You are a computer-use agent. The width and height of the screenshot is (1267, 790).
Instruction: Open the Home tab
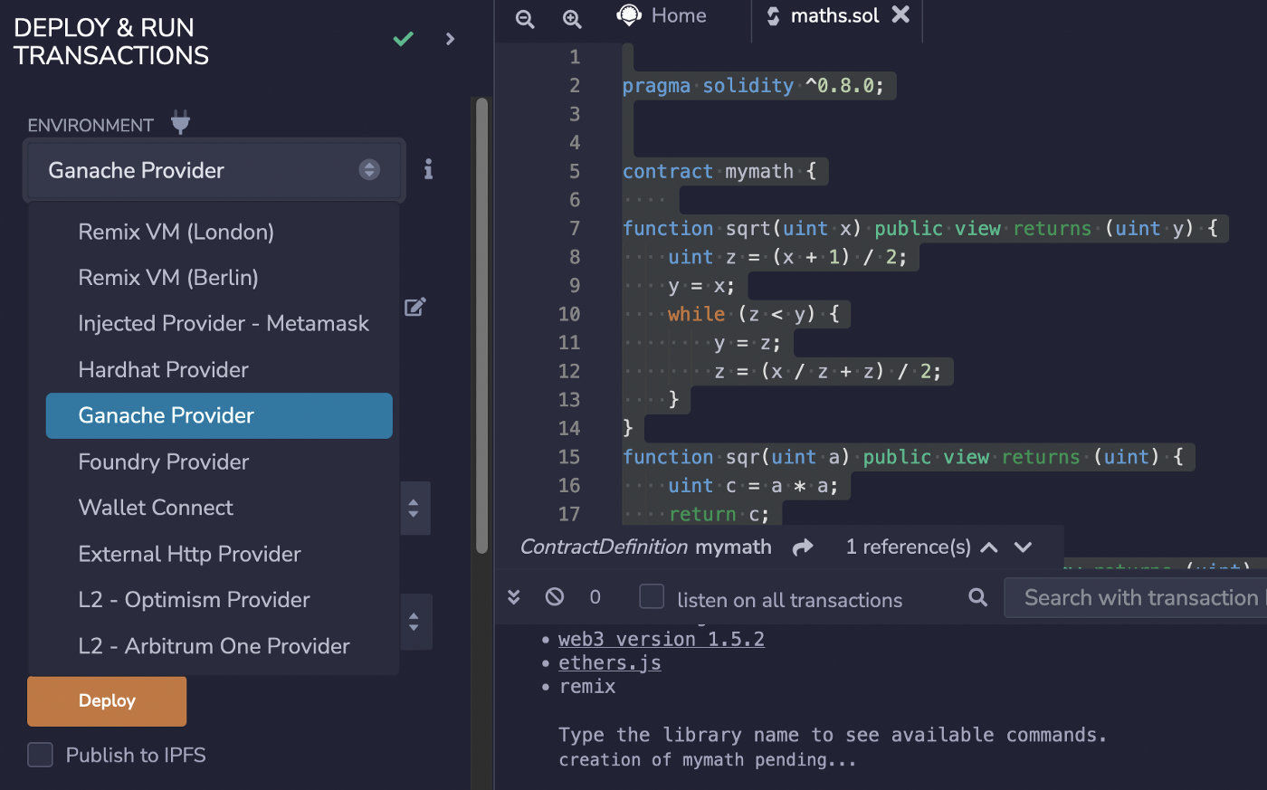[662, 15]
